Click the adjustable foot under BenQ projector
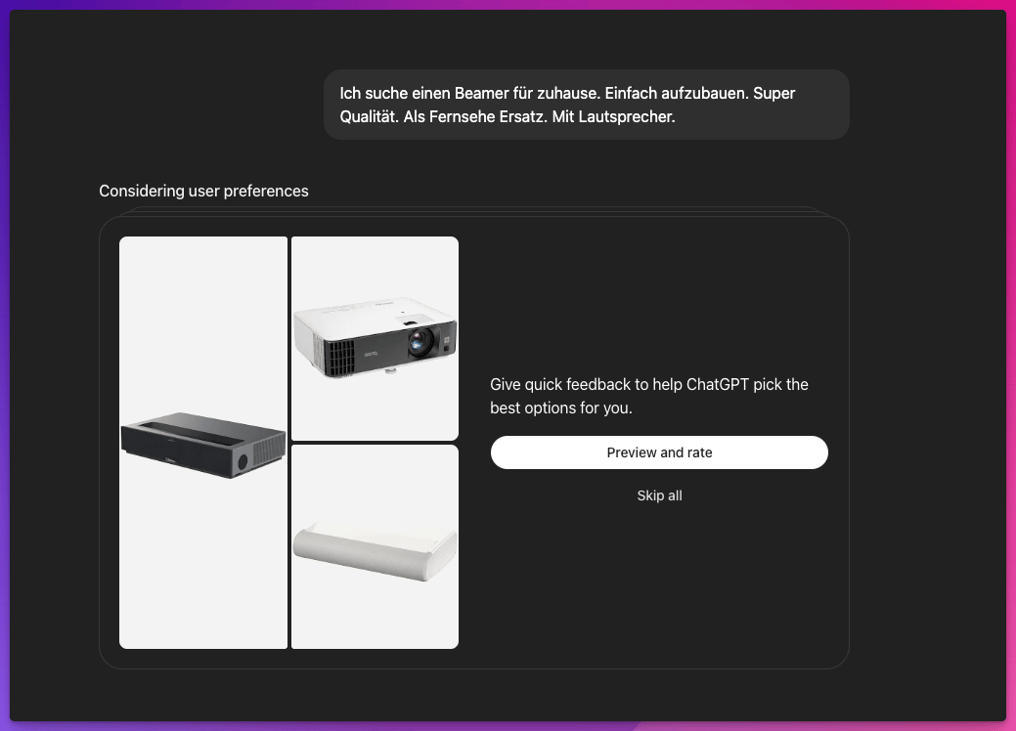This screenshot has height=731, width=1016. (x=390, y=371)
